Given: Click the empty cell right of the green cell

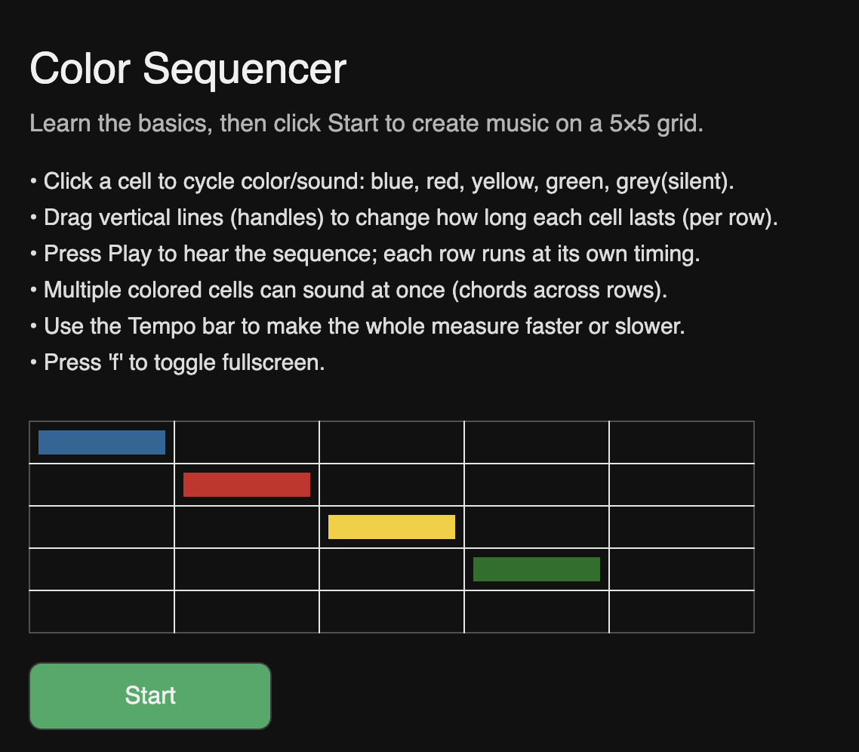Looking at the screenshot, I should (682, 569).
